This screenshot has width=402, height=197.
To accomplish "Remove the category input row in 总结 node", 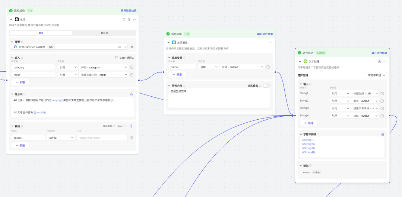I will (x=132, y=67).
